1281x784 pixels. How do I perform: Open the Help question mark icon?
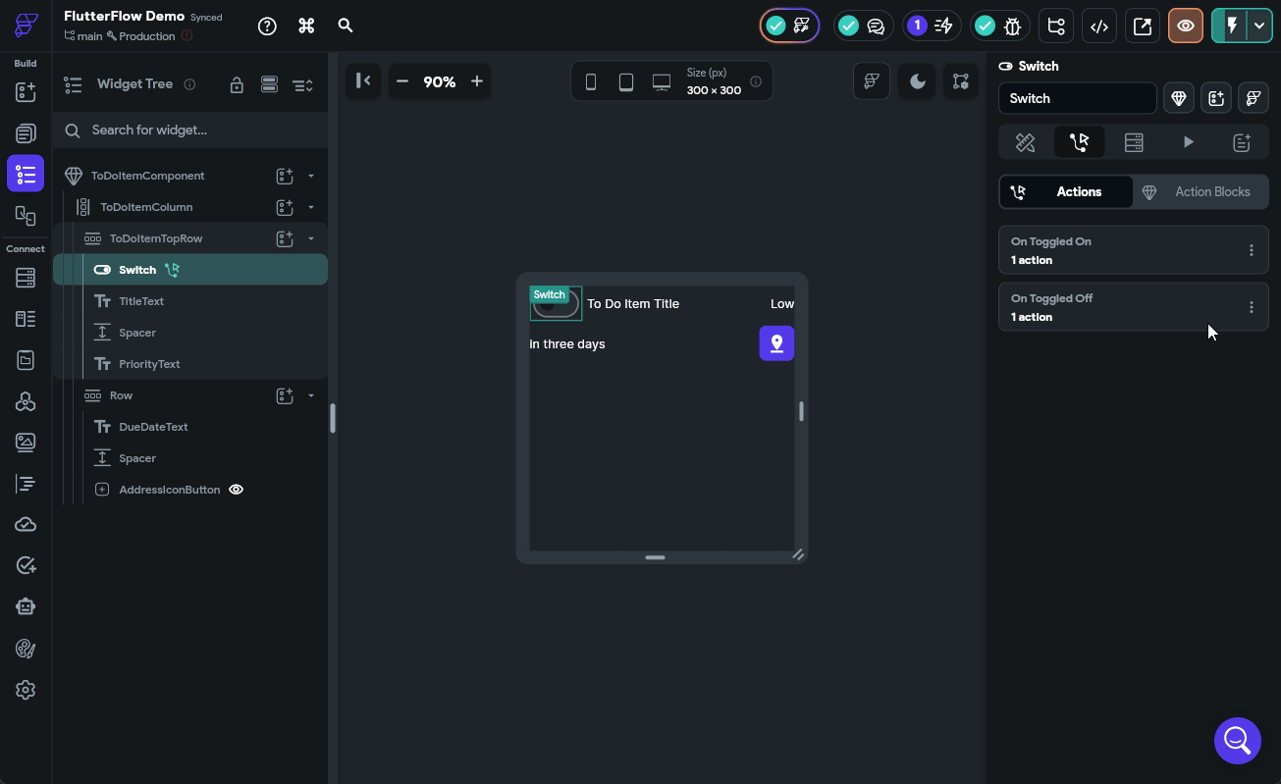267,26
